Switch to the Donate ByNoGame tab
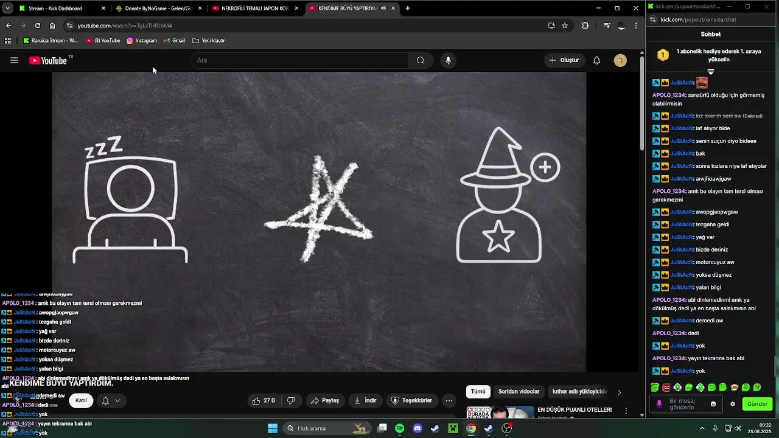The width and height of the screenshot is (779, 438). coord(159,9)
